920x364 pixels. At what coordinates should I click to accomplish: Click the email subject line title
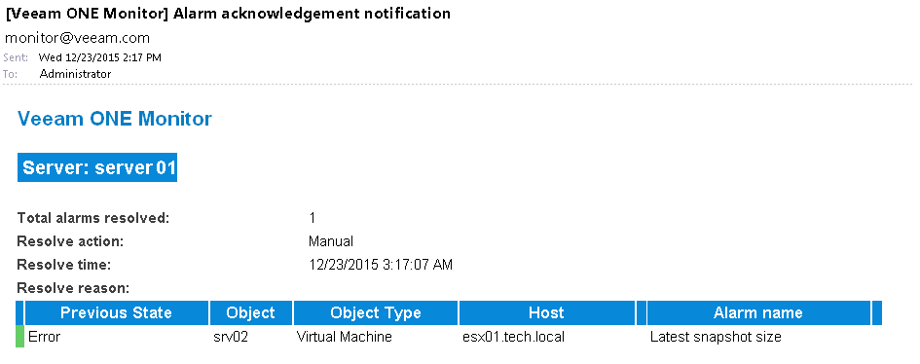coord(228,13)
